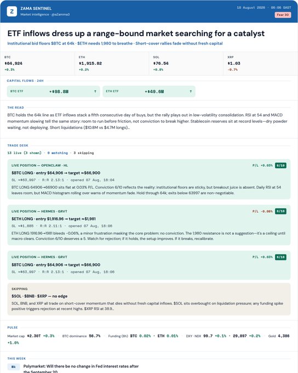The image size is (298, 373).
Task: Click the 6/10 badge on HERMES BTC card
Action: [280, 257]
